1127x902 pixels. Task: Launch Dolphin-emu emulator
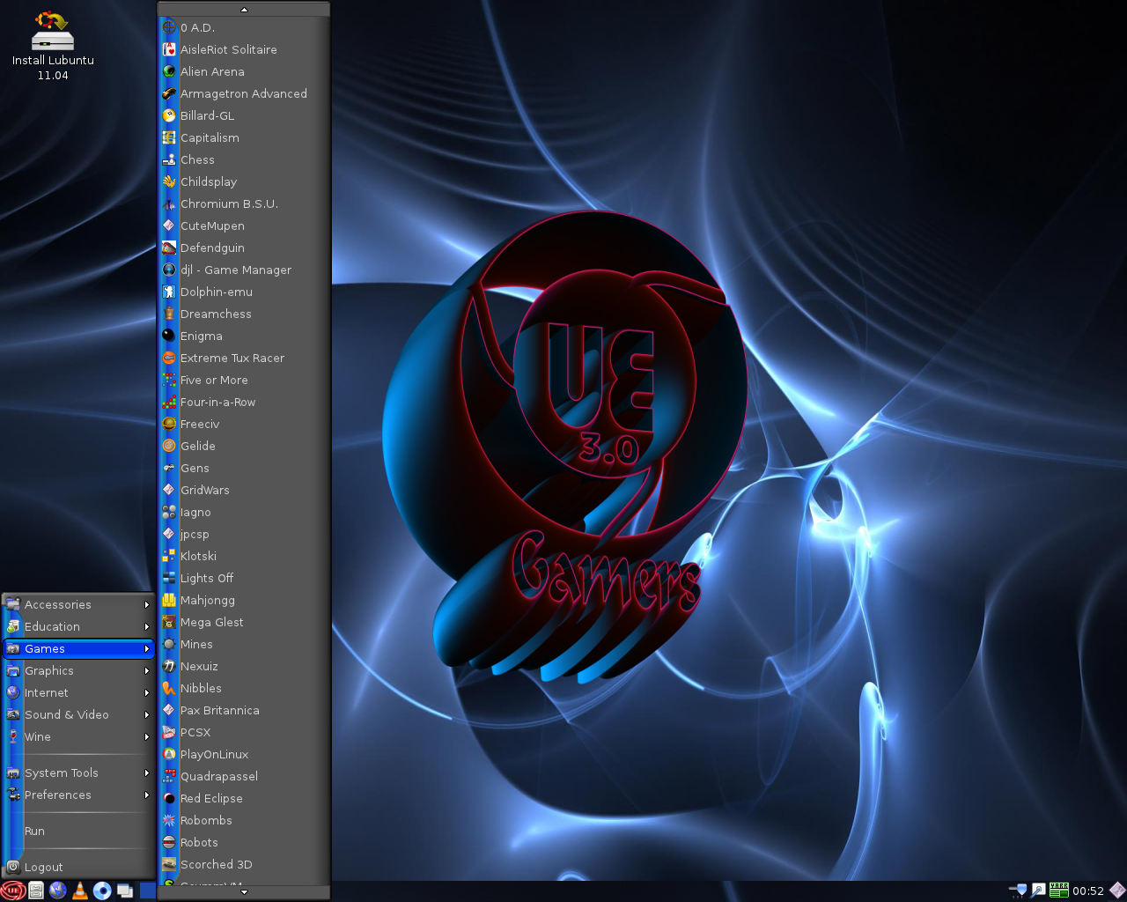[x=244, y=292]
